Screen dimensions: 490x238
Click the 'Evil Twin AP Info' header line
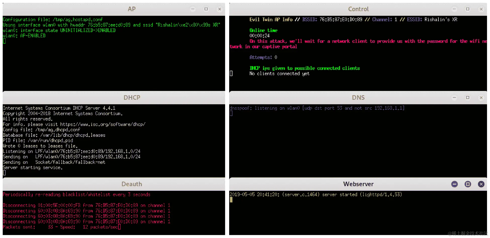coord(353,20)
